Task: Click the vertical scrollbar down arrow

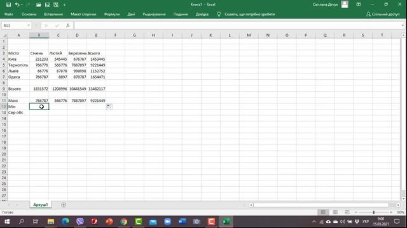Action: coord(403,199)
